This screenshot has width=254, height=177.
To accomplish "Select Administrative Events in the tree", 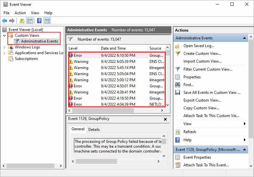I will pos(39,41).
